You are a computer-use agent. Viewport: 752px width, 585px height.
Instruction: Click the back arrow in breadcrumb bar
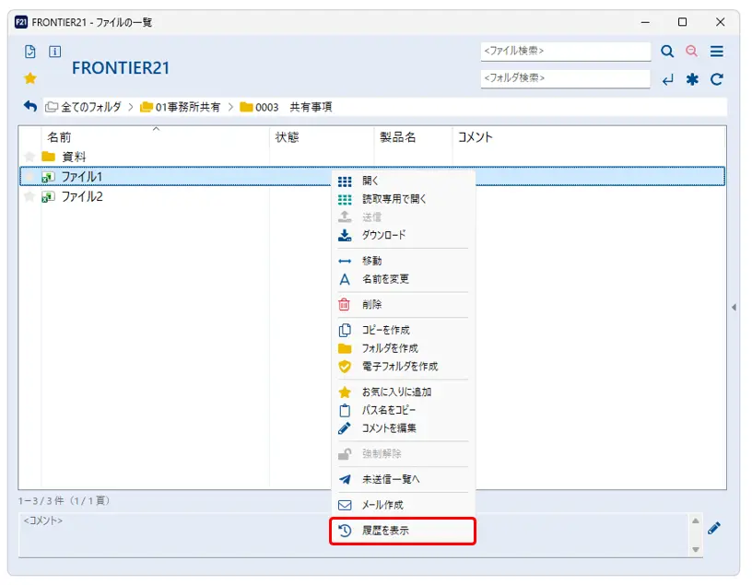[30, 107]
